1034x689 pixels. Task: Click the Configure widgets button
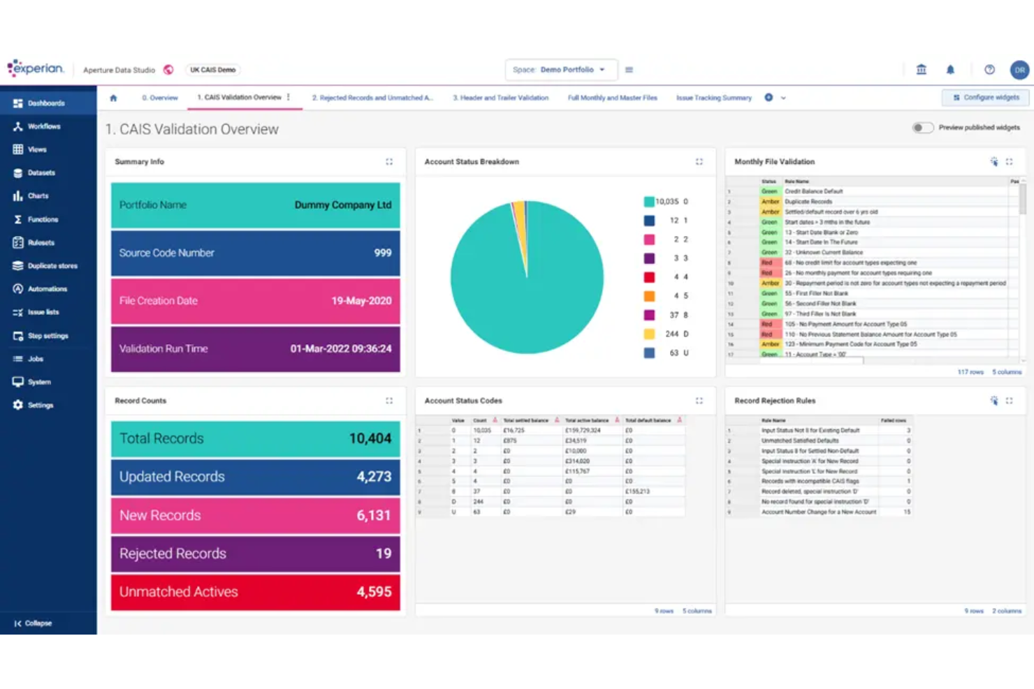click(x=984, y=97)
